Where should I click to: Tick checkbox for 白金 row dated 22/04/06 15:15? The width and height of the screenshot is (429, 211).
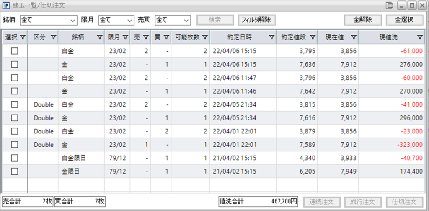click(15, 51)
